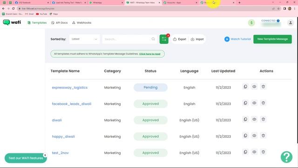298x168 pixels.
Task: Open the facebook_leads_diwali template link
Action: tap(72, 104)
